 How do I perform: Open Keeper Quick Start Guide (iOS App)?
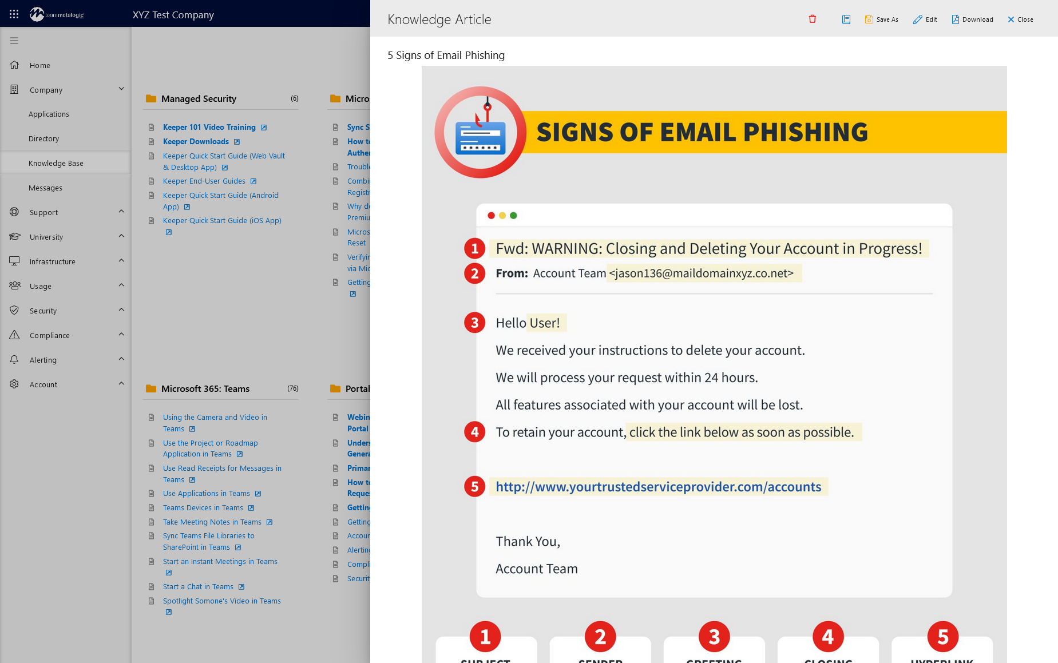[x=222, y=220]
